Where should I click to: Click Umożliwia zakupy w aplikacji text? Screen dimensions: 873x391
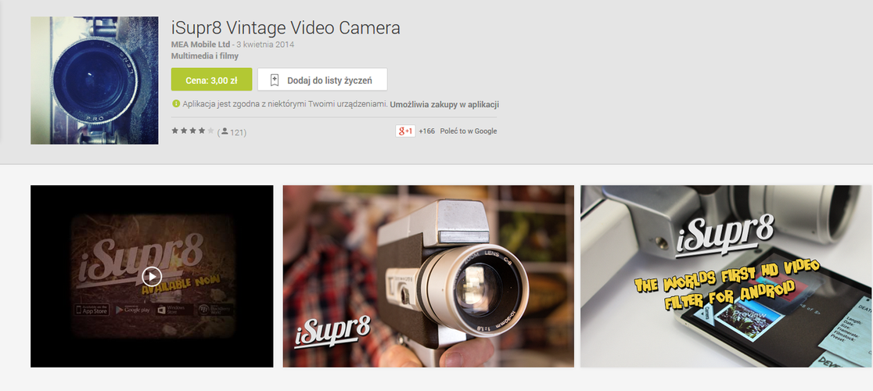coord(444,104)
